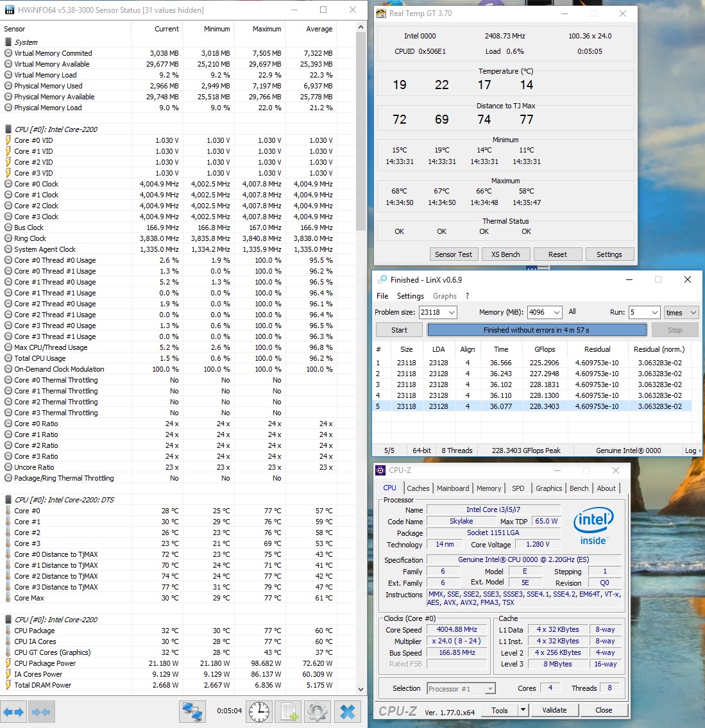The width and height of the screenshot is (705, 728).
Task: Select LinX result row 3
Action: click(x=532, y=385)
